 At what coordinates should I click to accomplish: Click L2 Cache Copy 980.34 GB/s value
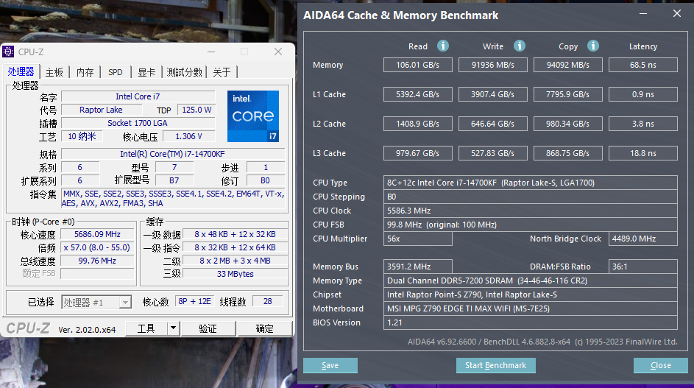568,124
